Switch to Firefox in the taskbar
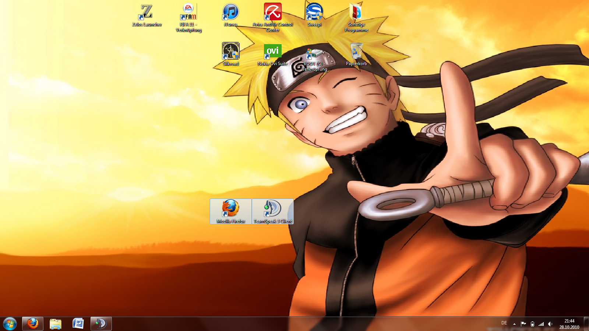 coord(33,324)
